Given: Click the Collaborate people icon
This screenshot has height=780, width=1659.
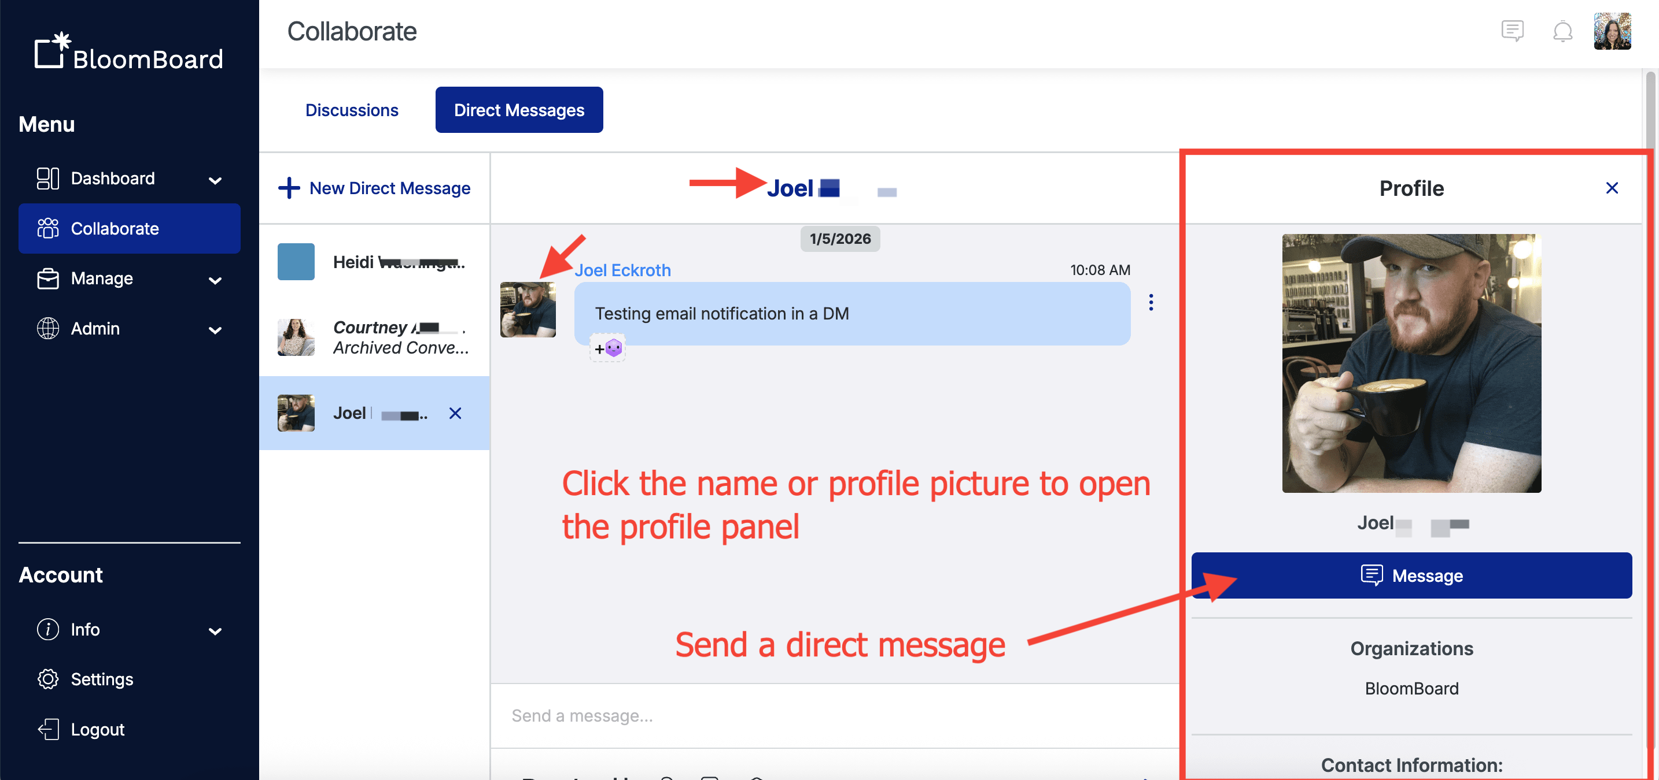Looking at the screenshot, I should [x=47, y=228].
